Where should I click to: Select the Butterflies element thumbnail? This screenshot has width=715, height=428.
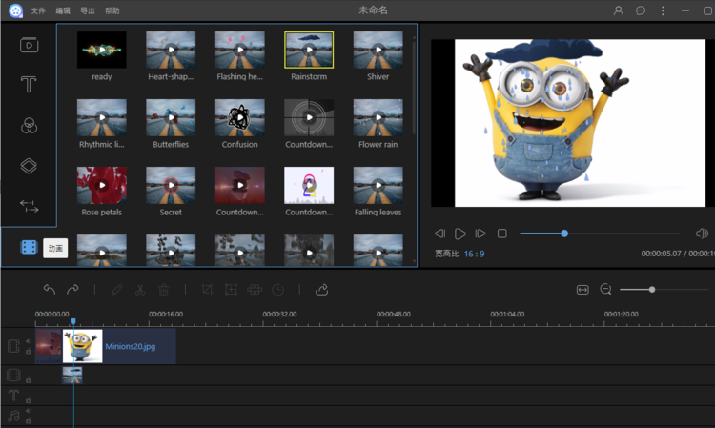pyautogui.click(x=171, y=117)
